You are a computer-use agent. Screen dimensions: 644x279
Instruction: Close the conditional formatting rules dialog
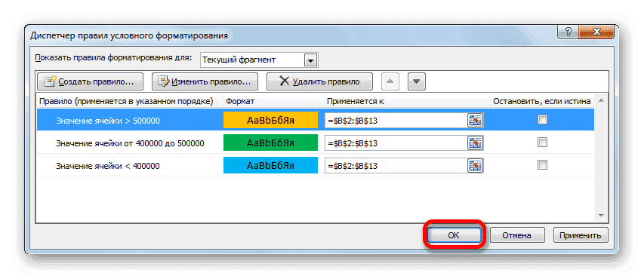[x=596, y=32]
